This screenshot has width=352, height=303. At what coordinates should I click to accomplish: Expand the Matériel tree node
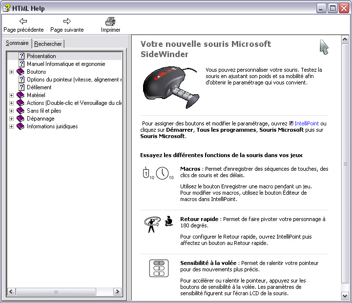click(x=11, y=95)
